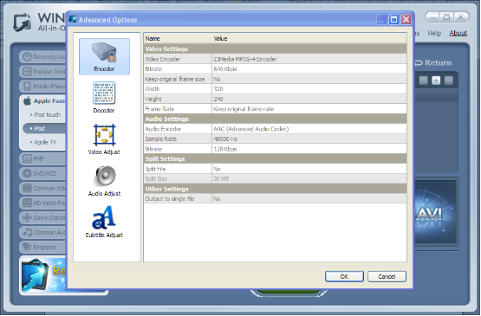Click the Frame Rate name cell

[178, 109]
